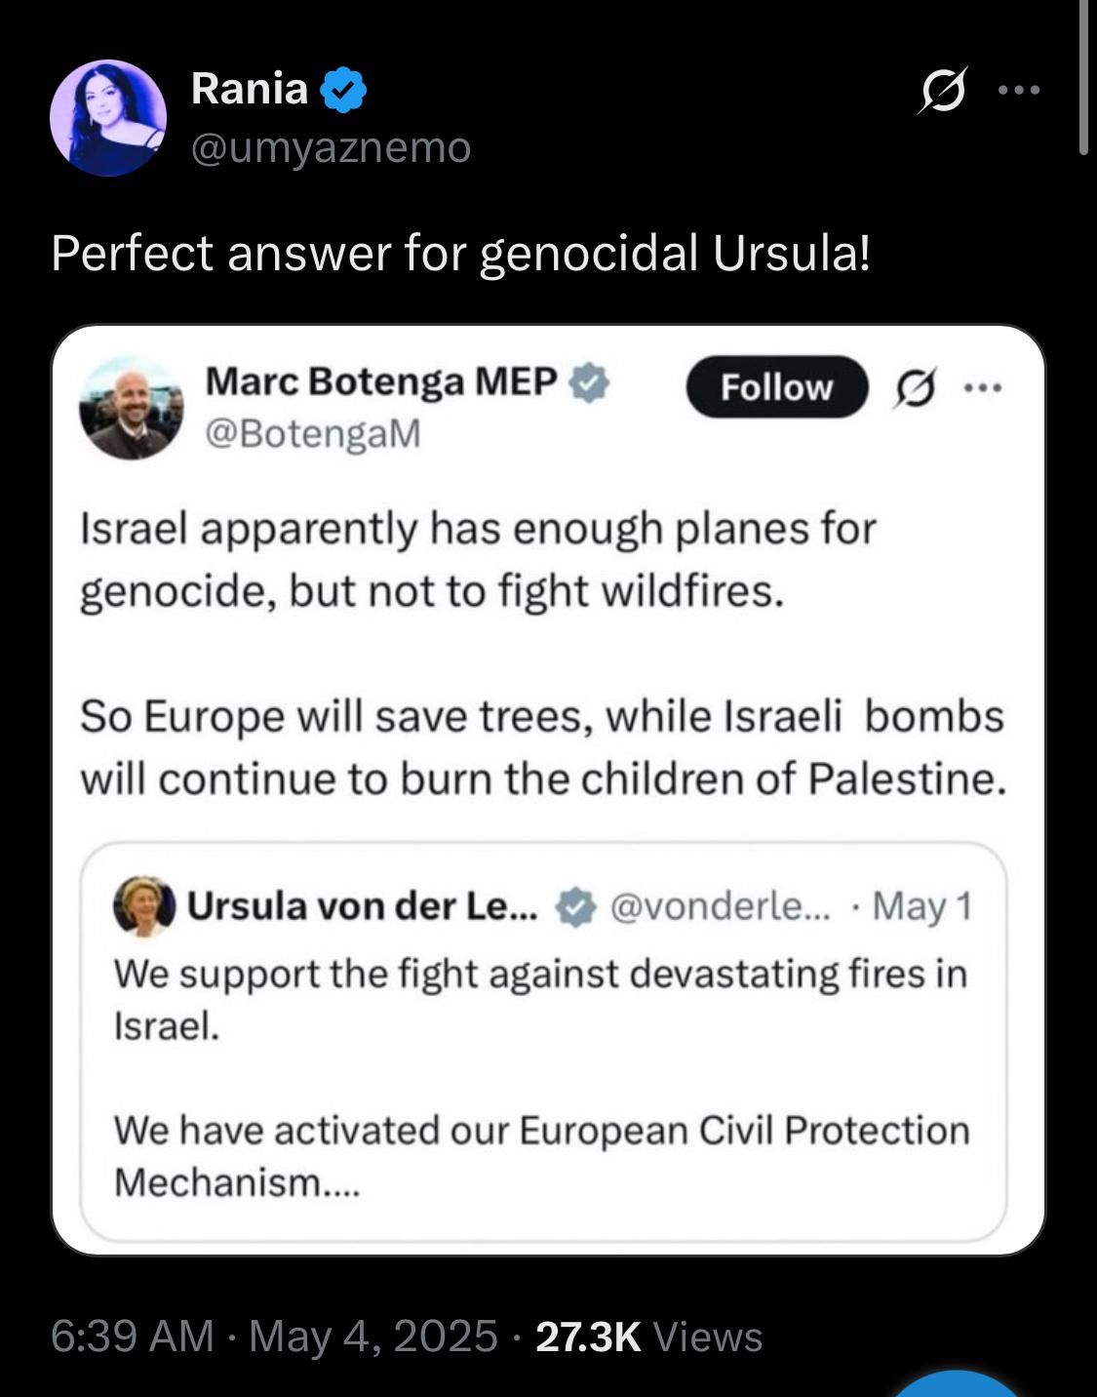Follow Marc Botenga MEP

coord(776,387)
